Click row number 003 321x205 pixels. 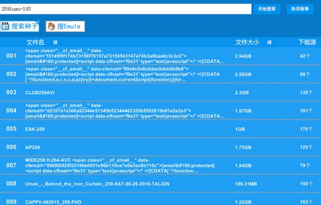[x=11, y=93]
